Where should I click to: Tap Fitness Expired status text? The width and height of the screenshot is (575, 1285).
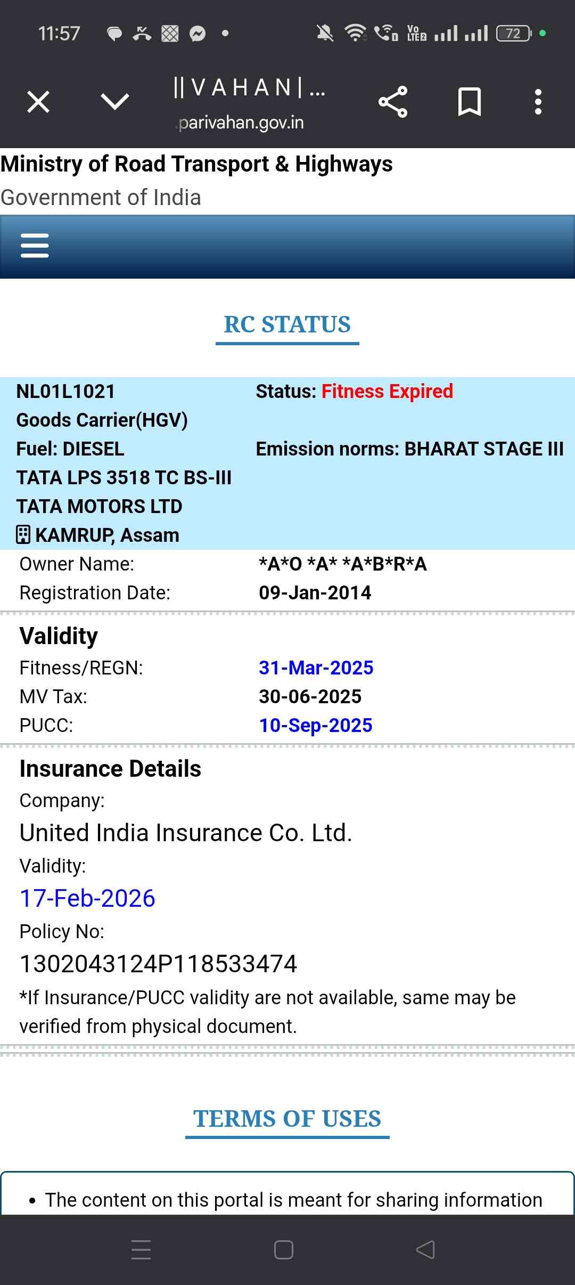[387, 392]
